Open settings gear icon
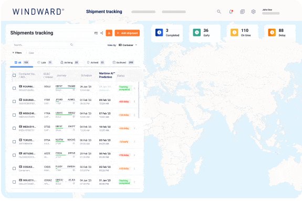Viewport: 302px width, 204px height. (253, 12)
